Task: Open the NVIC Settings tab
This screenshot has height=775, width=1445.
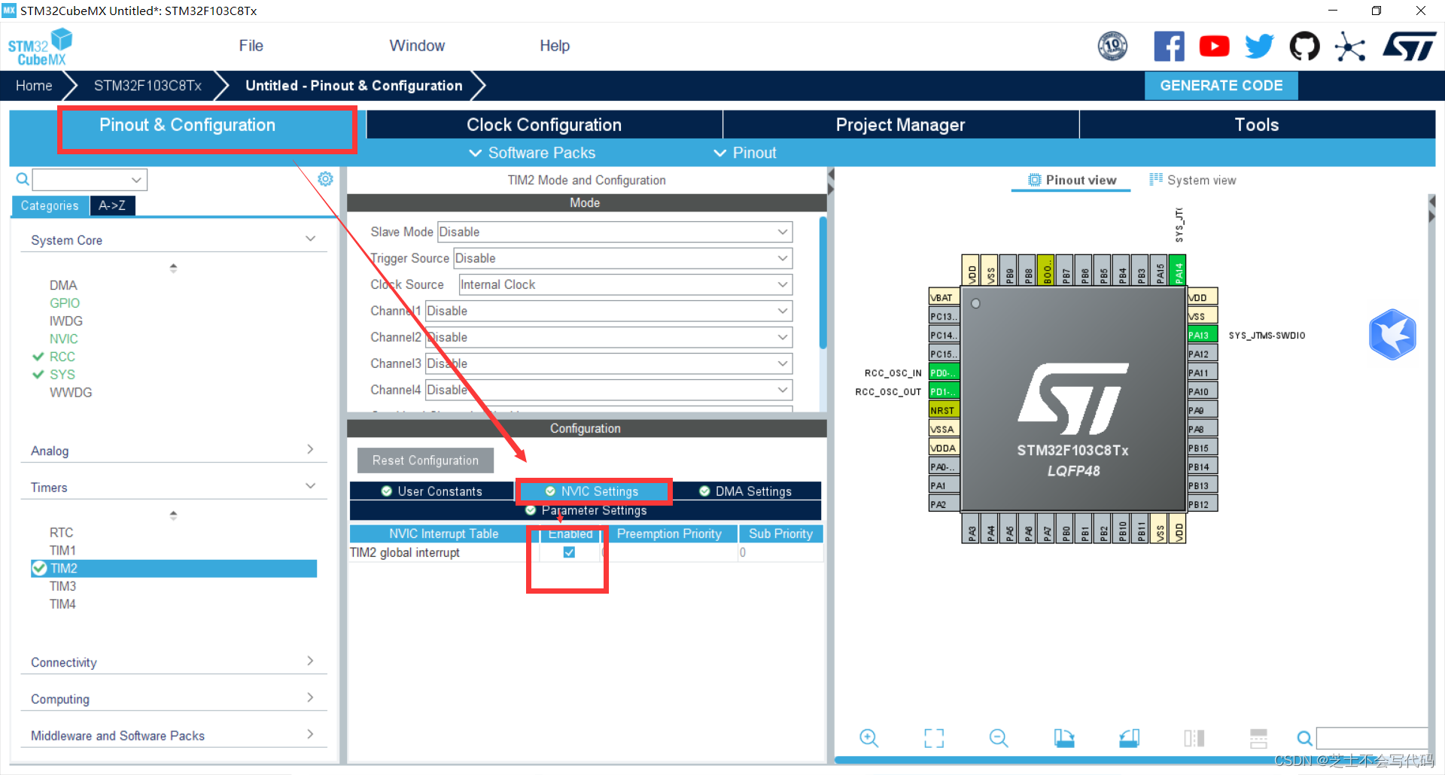Action: click(592, 491)
